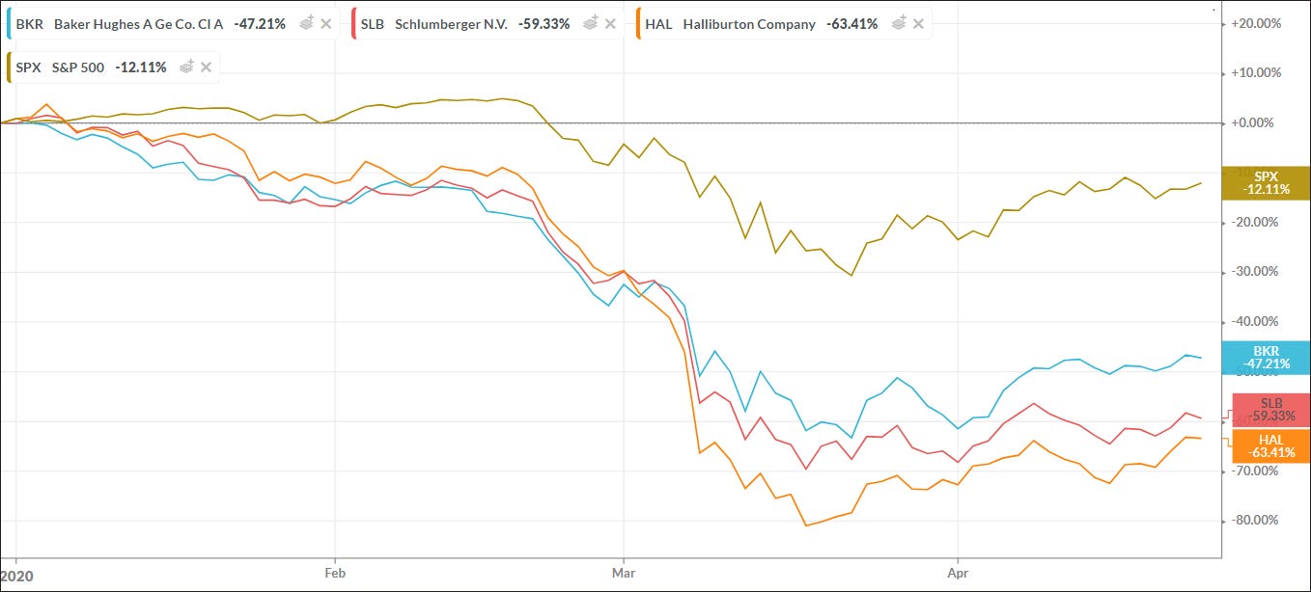
Task: Click the layers icon beside Schlumberger legend
Action: click(x=591, y=24)
